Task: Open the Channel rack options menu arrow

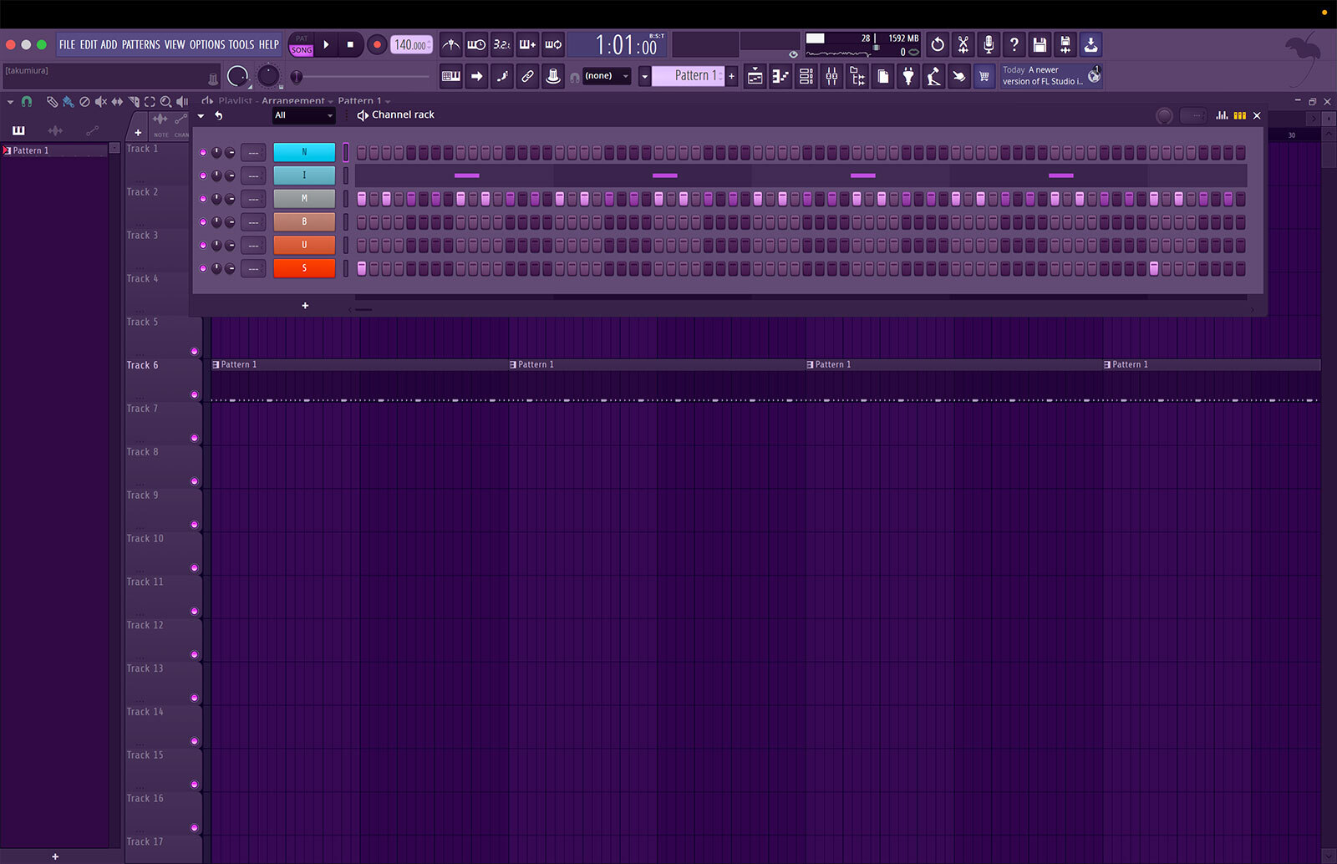Action: click(201, 115)
